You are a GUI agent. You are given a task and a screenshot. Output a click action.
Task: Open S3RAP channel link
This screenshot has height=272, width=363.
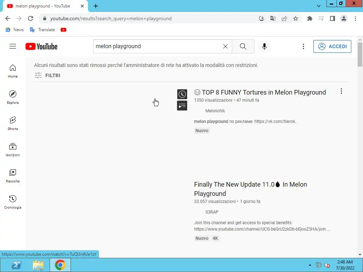pyautogui.click(x=212, y=212)
